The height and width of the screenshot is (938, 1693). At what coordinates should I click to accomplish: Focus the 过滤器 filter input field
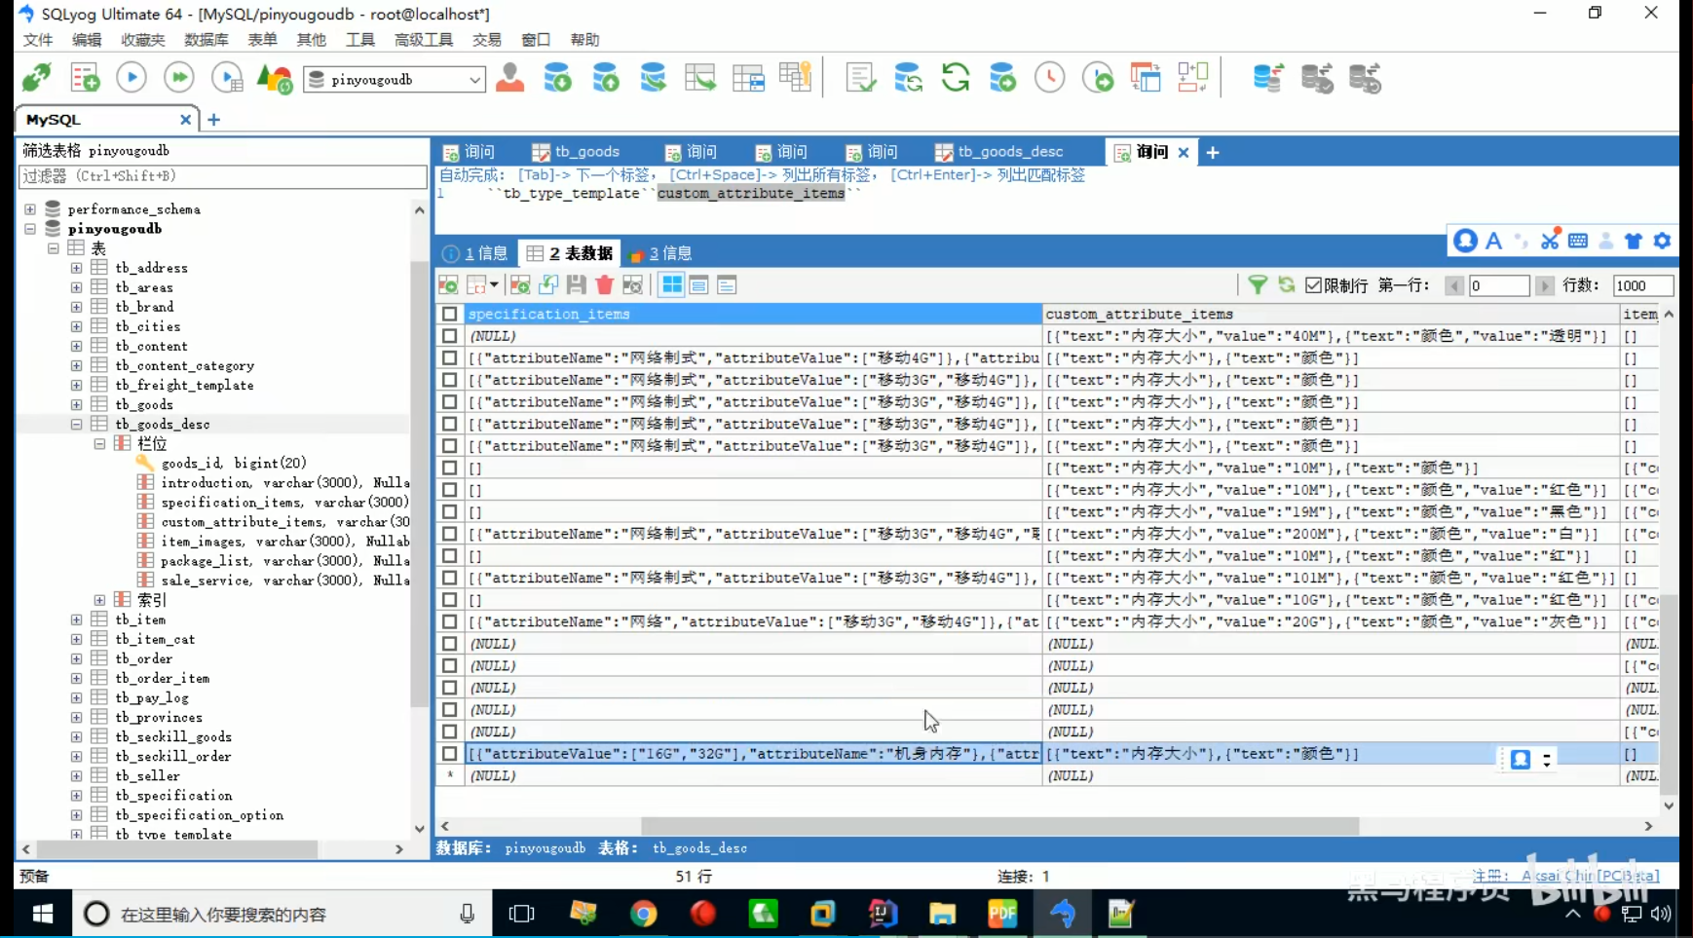pos(222,176)
